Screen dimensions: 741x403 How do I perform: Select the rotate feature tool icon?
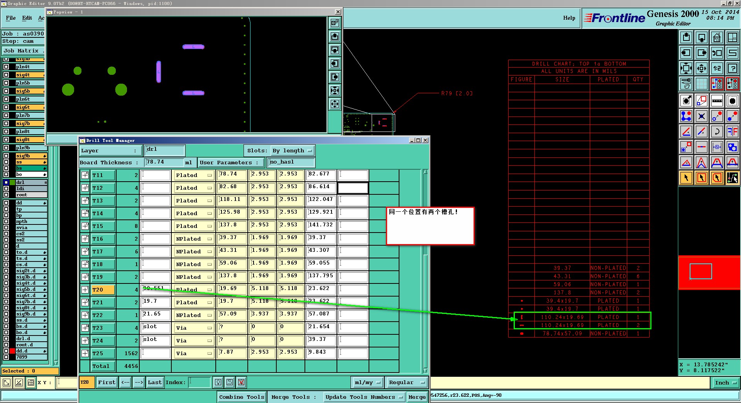717,132
